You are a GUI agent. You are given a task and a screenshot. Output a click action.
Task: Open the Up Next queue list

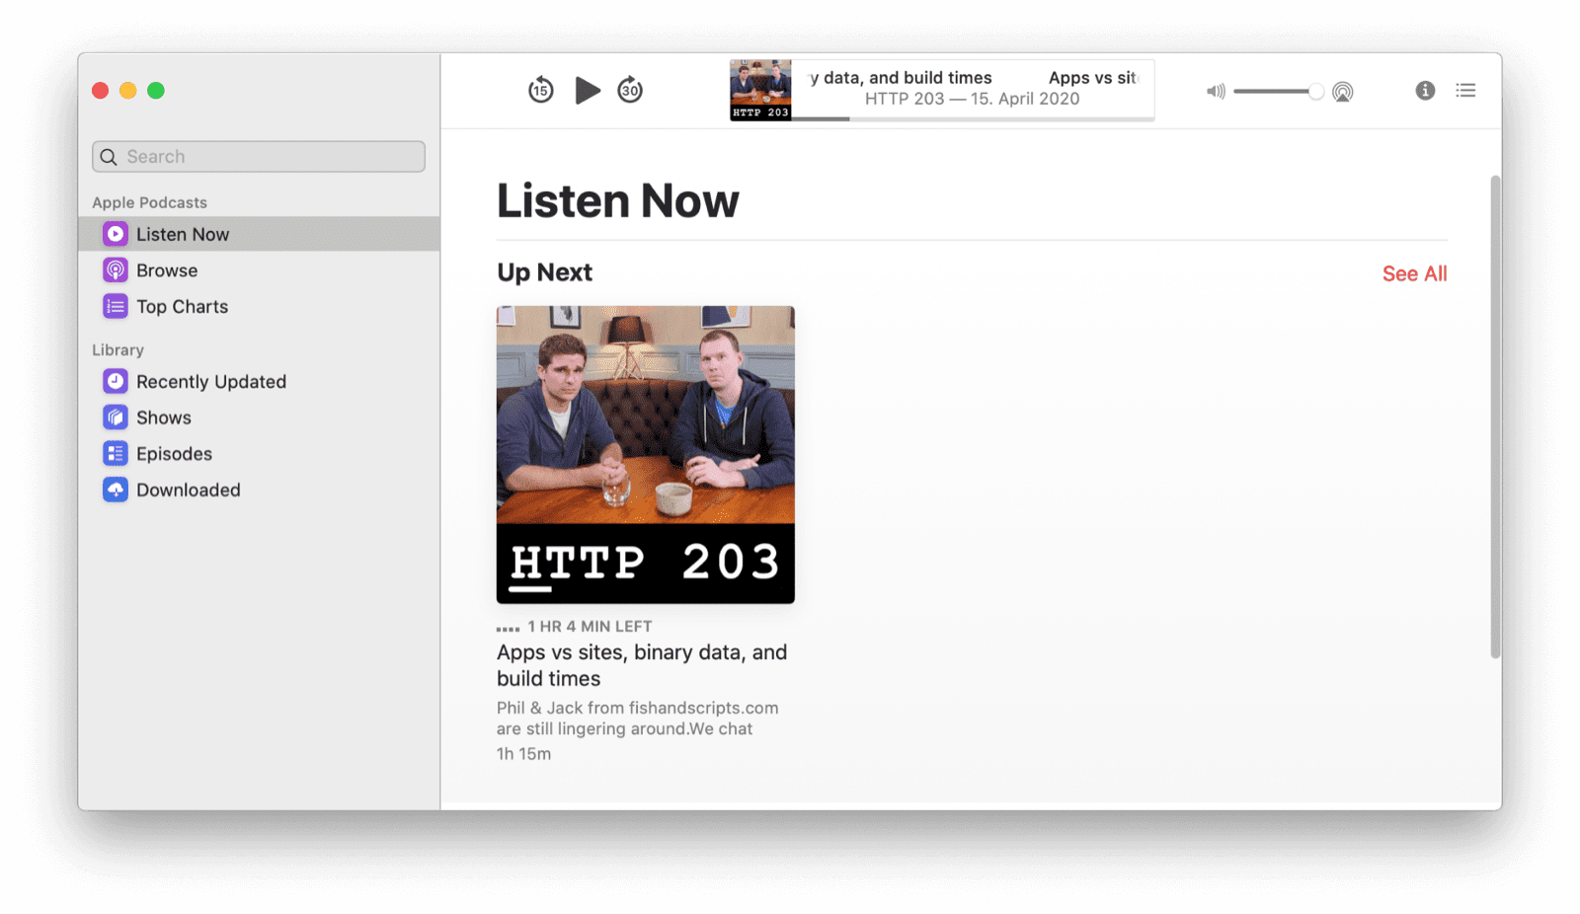pyautogui.click(x=1466, y=90)
